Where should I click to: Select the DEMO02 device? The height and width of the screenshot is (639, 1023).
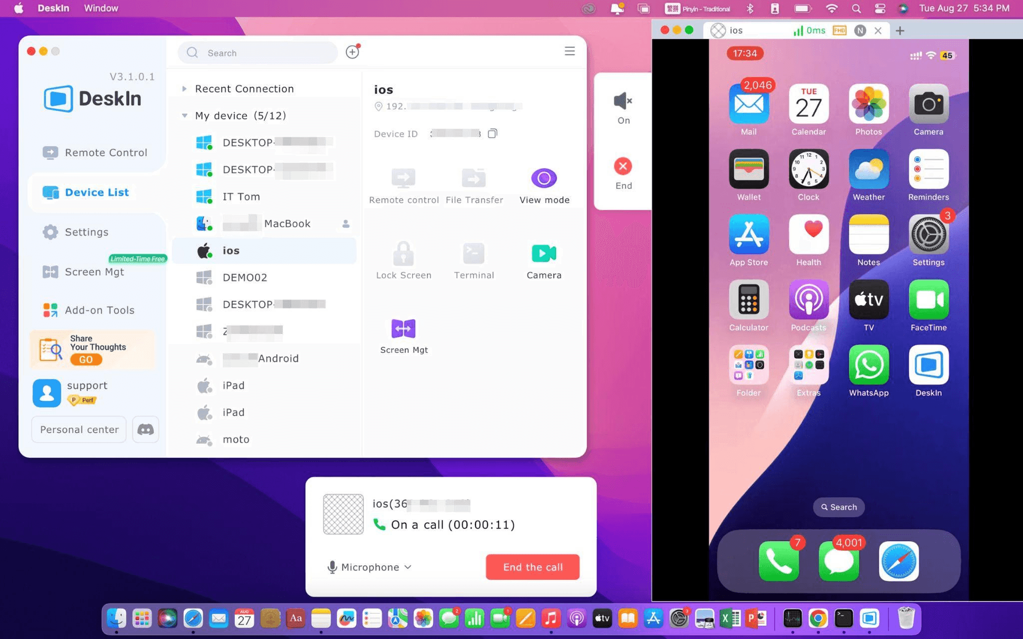264,277
